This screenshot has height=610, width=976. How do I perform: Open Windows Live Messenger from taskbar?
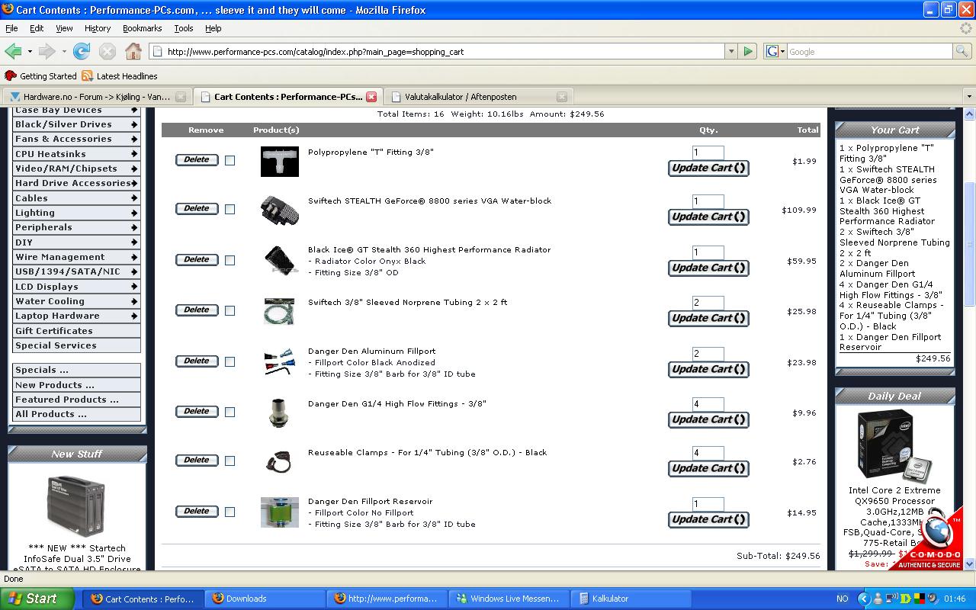tap(509, 599)
